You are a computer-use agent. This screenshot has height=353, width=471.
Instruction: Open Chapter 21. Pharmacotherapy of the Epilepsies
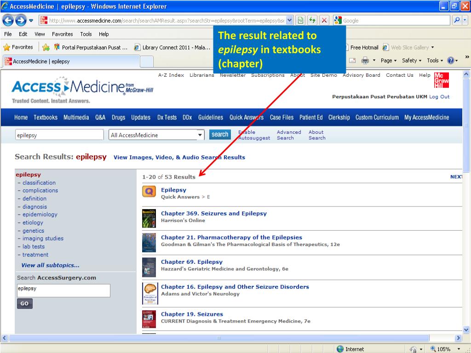(232, 237)
